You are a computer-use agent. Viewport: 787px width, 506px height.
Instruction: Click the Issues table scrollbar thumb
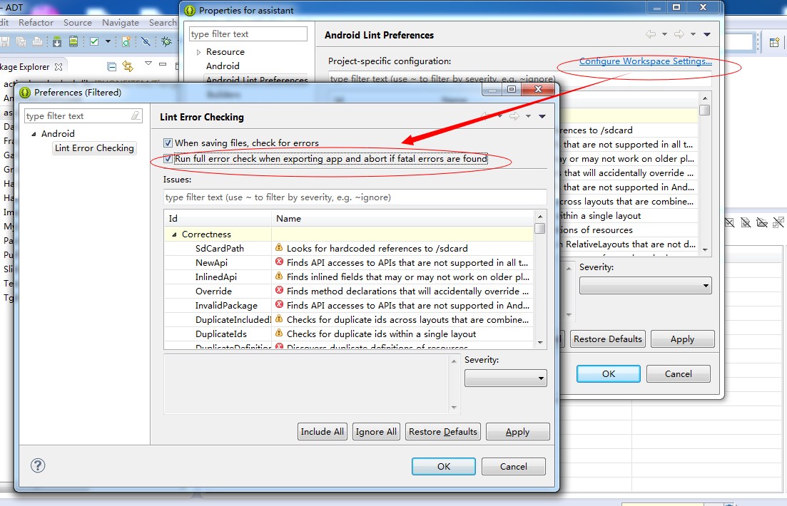[540, 229]
